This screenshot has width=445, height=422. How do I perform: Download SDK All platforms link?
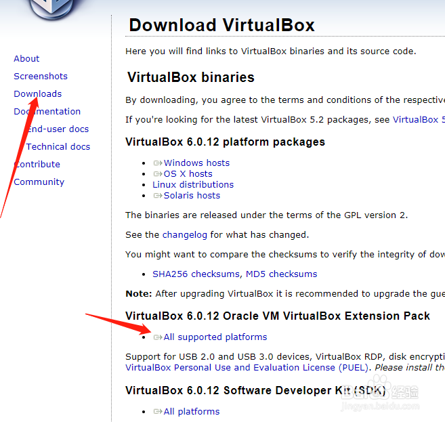click(x=192, y=412)
